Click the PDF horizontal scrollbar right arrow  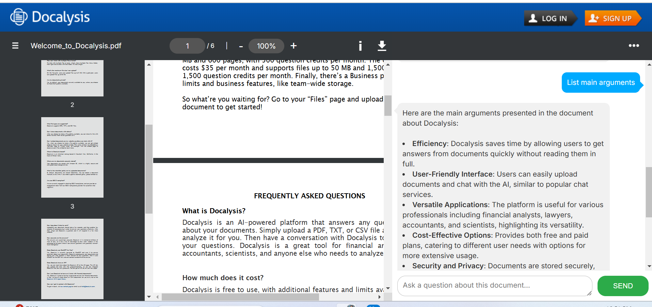(379, 297)
